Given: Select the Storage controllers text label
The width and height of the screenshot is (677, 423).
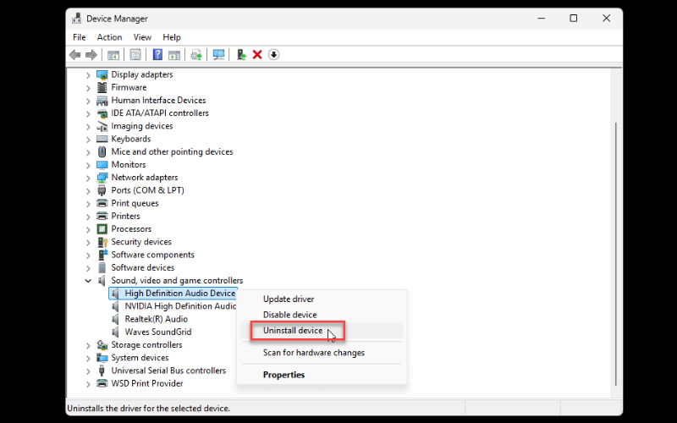Looking at the screenshot, I should click(146, 345).
